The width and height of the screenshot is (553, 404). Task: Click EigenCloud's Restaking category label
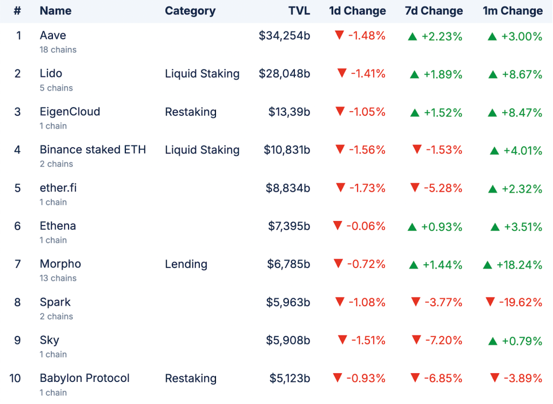(x=191, y=112)
